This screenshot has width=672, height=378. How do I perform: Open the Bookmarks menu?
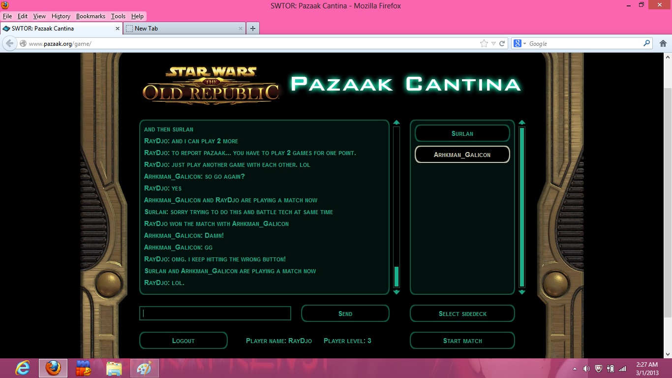(x=91, y=16)
